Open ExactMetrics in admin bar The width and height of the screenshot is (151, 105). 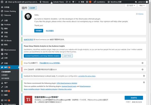click(99, 2)
